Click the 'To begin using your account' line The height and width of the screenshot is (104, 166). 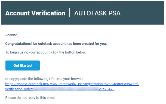coord(46,52)
